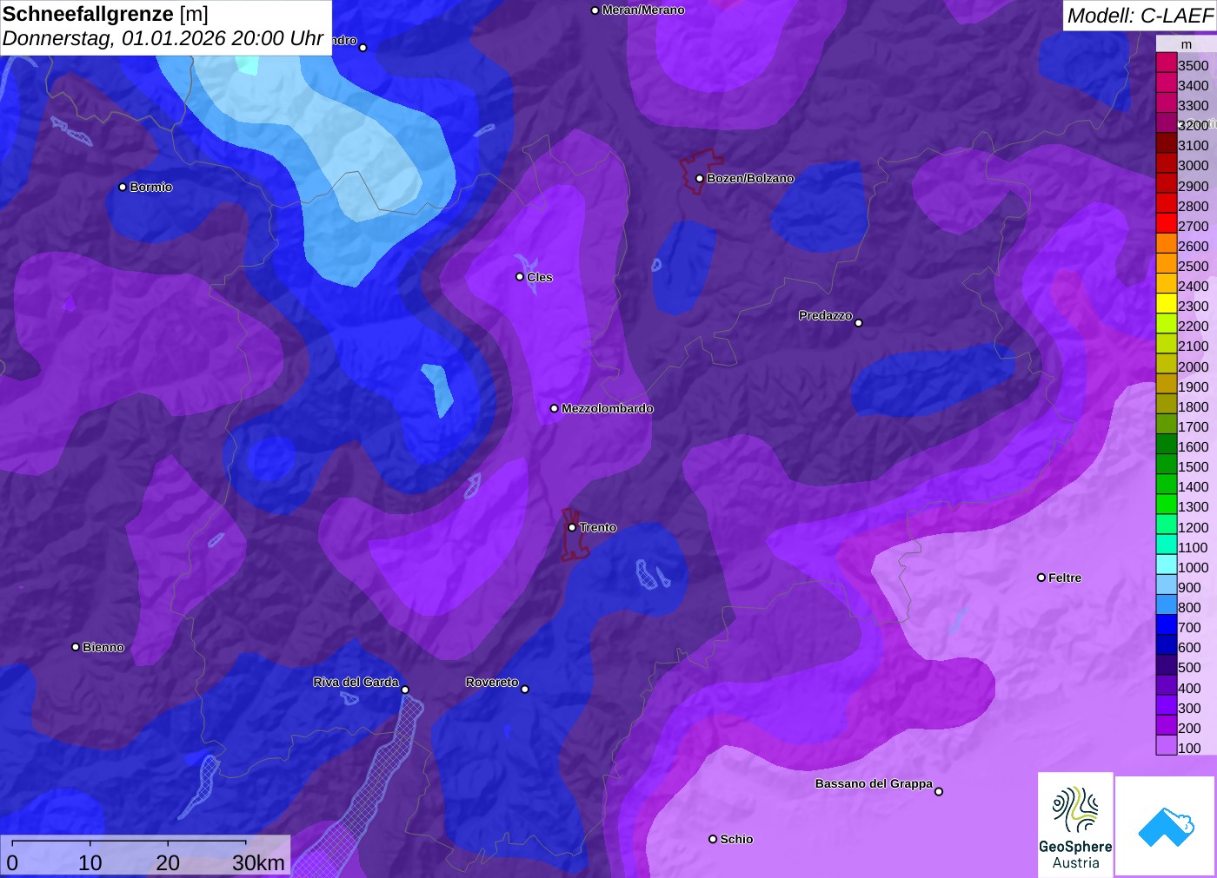Click the 2000 legend value
This screenshot has width=1217, height=878.
[1194, 366]
